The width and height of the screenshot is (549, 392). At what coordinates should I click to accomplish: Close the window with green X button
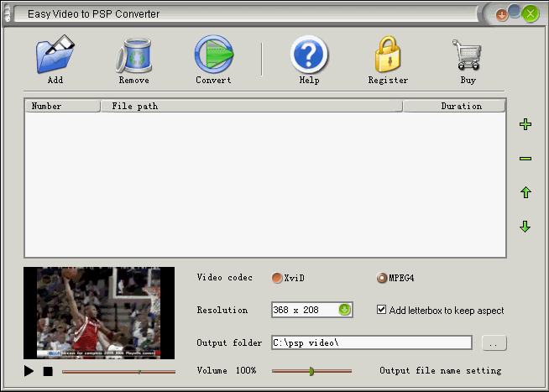(530, 14)
